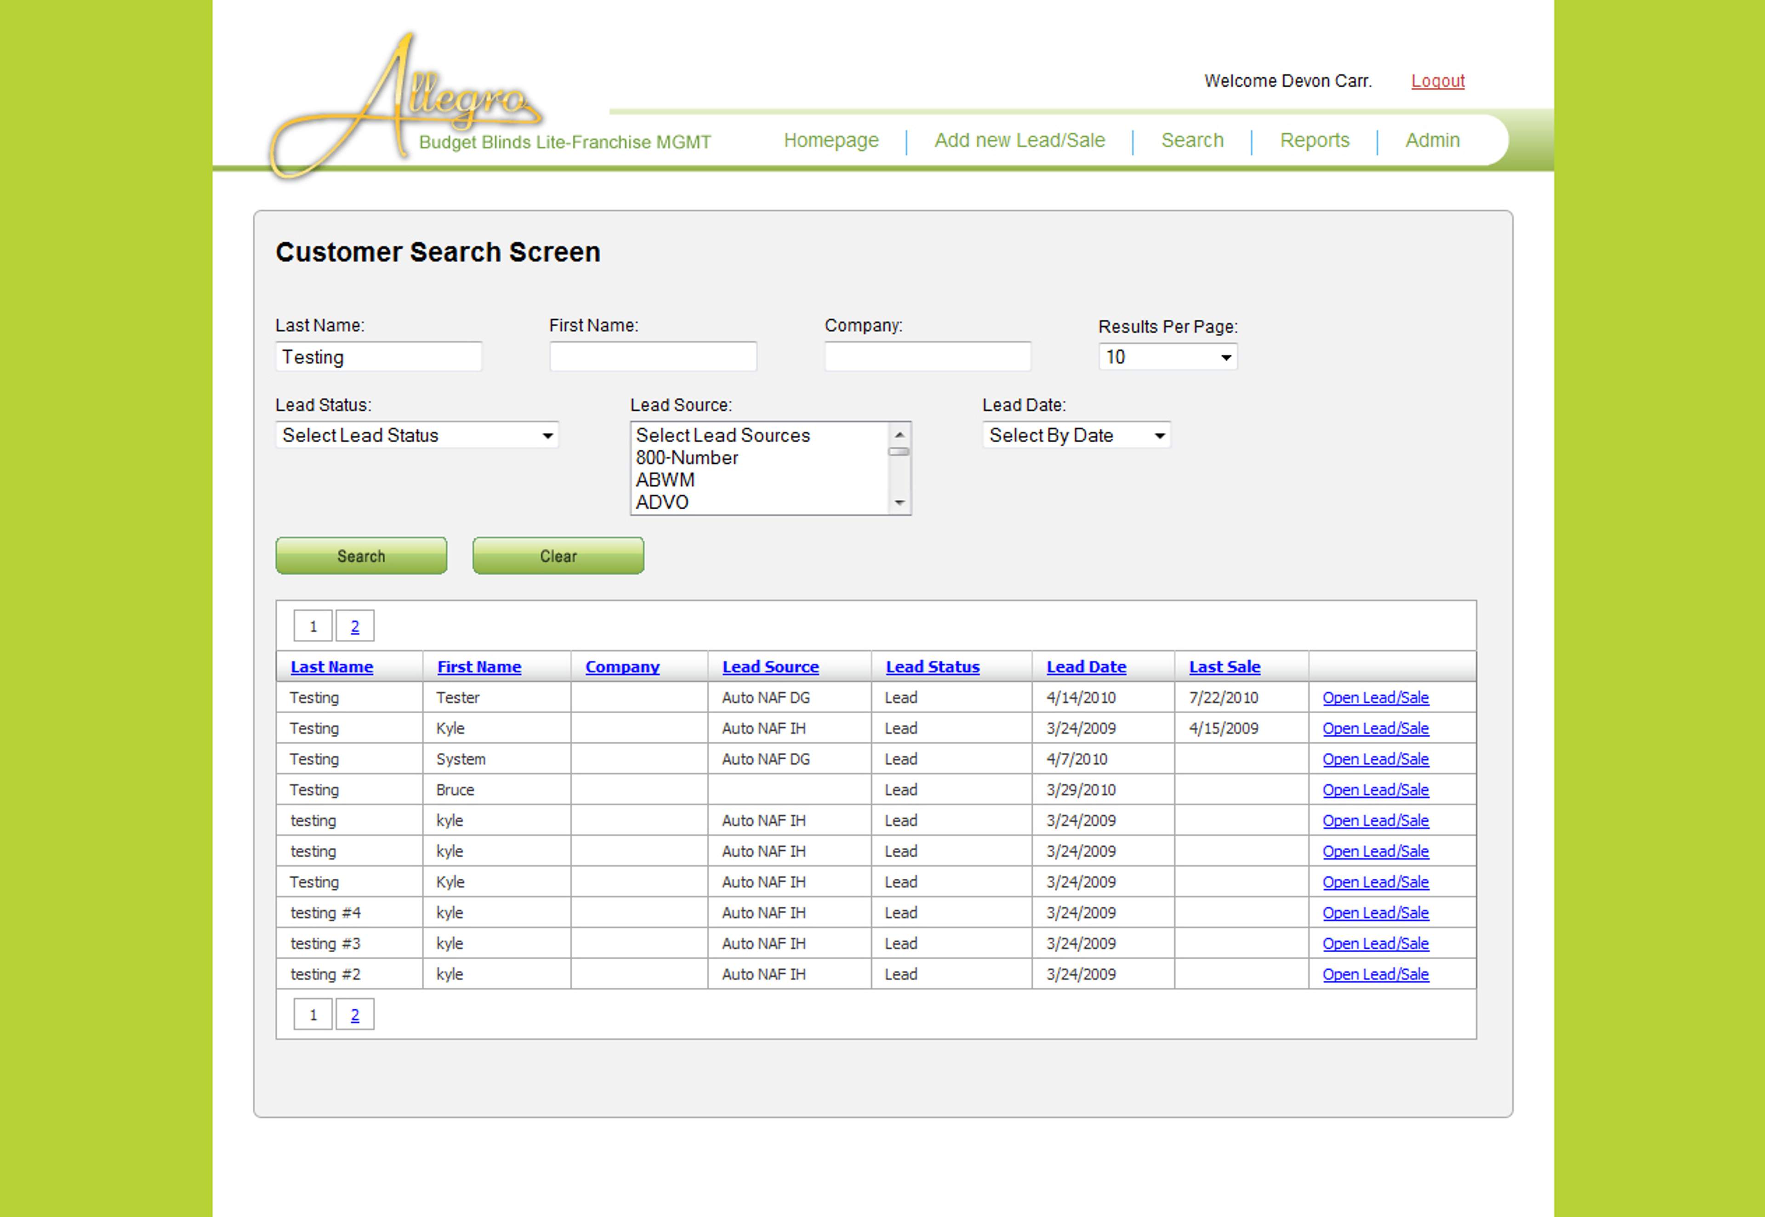This screenshot has width=1765, height=1217.
Task: Click the Customer Search Screen heading
Action: 438,252
